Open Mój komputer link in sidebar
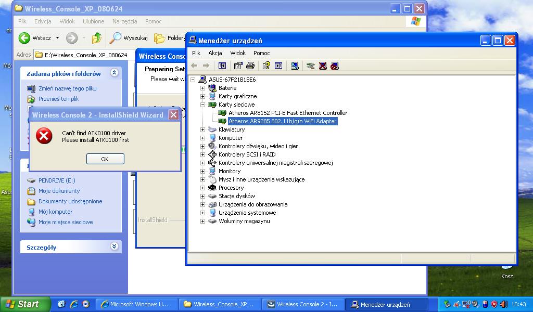Screen dimensions: 533x312 tap(55, 212)
